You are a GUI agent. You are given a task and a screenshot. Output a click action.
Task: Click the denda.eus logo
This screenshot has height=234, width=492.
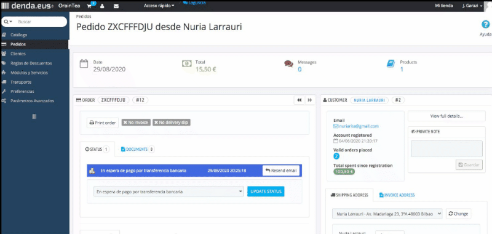[x=26, y=6]
